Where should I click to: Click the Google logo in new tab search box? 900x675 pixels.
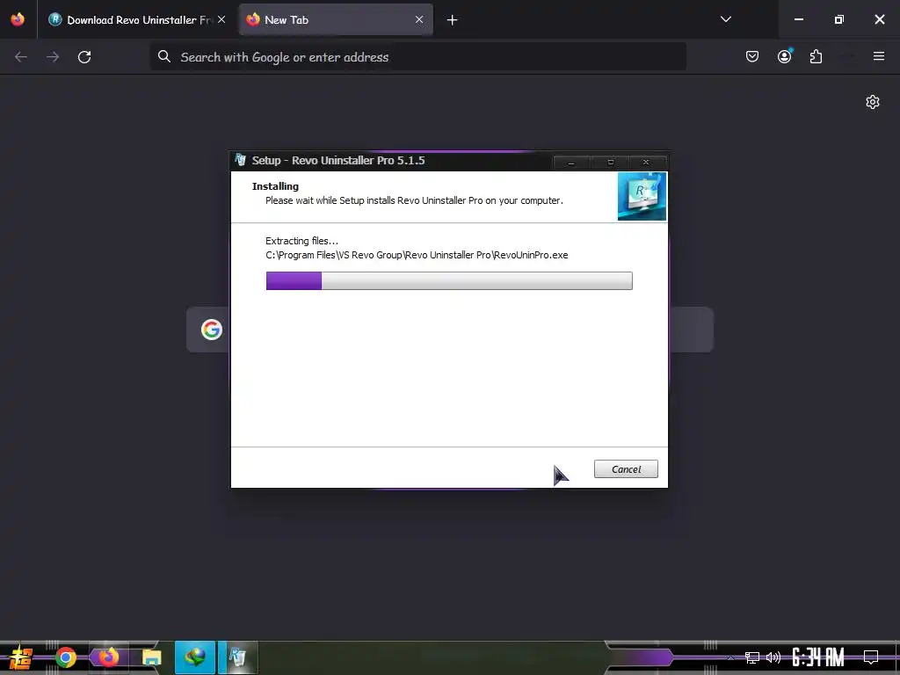coord(212,330)
